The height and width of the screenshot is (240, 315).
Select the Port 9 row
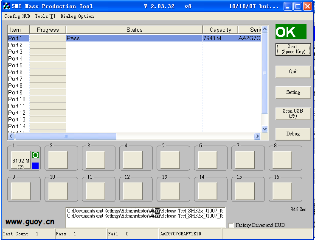(134, 92)
